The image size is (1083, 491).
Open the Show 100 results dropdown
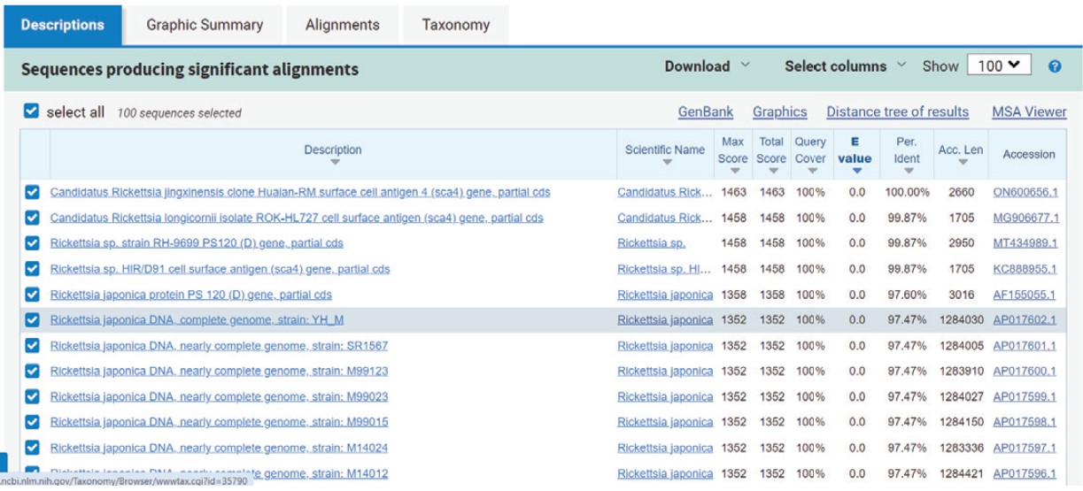(x=998, y=65)
